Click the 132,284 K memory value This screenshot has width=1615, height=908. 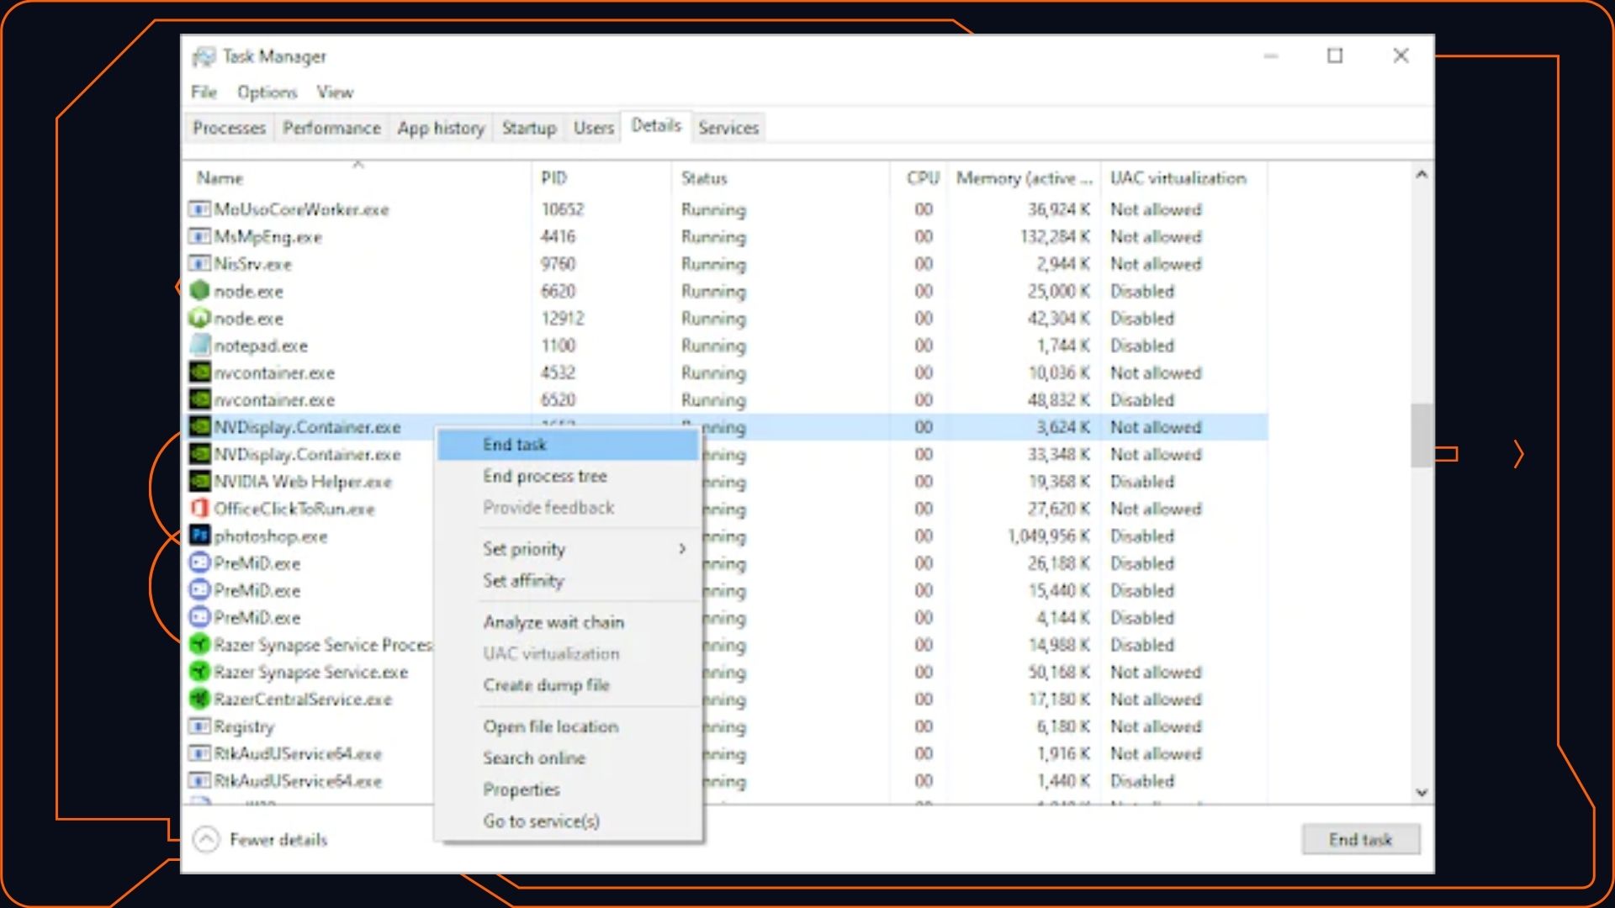click(1055, 236)
